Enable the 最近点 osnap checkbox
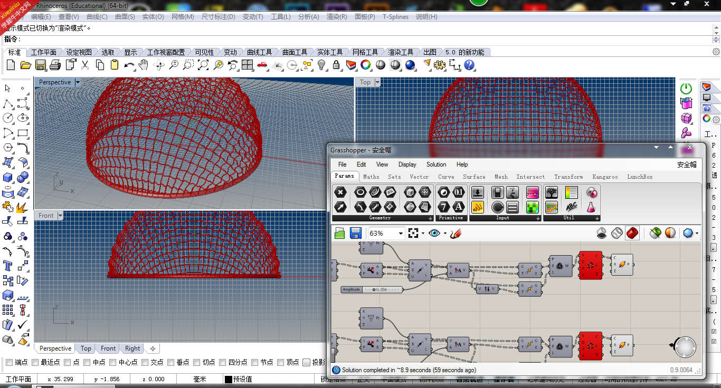The height and width of the screenshot is (388, 721). click(x=35, y=362)
